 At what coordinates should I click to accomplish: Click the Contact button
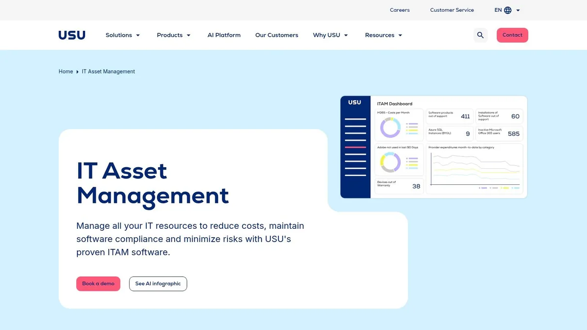coord(512,35)
